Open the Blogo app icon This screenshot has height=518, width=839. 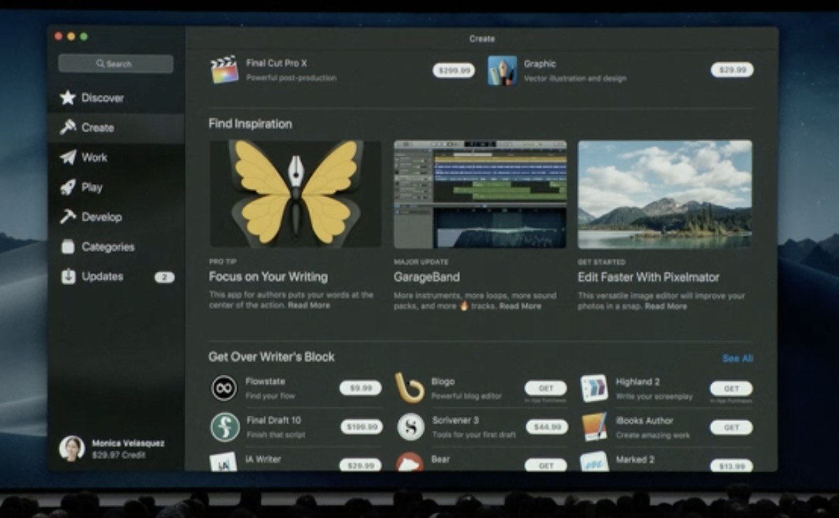tap(410, 388)
